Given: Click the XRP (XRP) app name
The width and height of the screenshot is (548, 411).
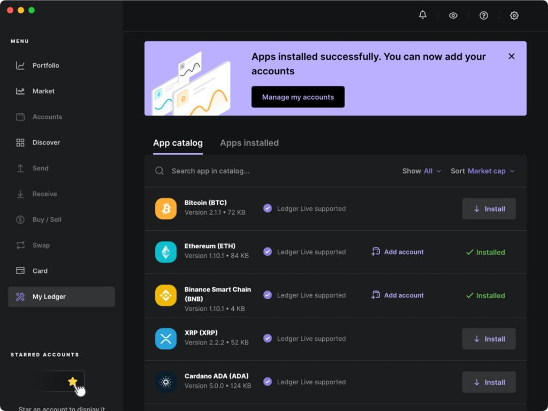Looking at the screenshot, I should 201,333.
